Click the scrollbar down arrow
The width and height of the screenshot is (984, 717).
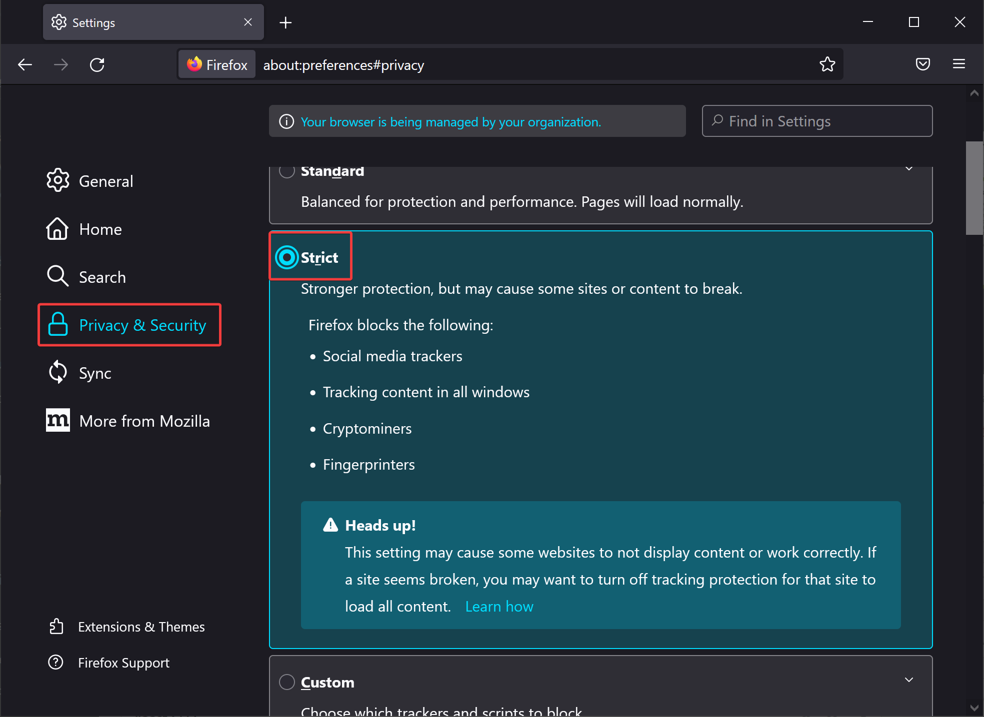point(974,707)
